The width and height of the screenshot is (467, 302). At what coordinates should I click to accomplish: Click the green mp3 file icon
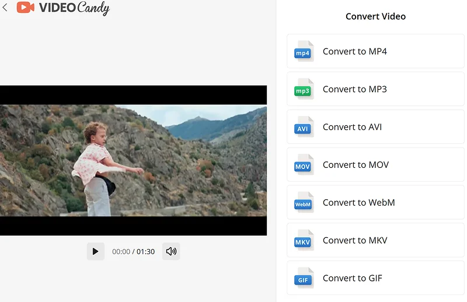[x=304, y=89]
